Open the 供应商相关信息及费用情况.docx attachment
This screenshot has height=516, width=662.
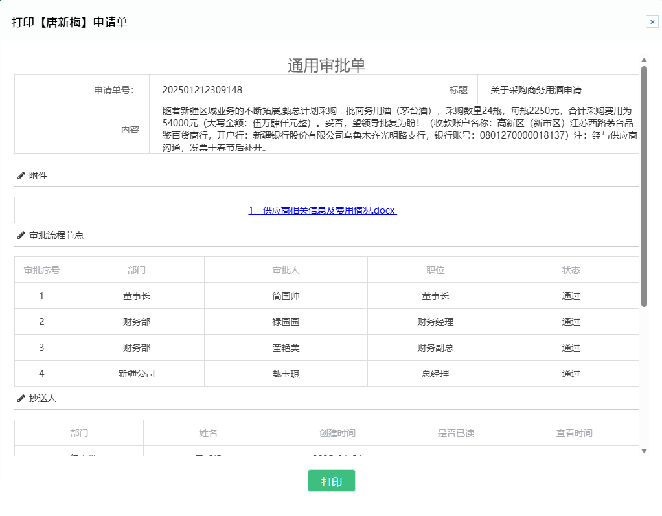[x=322, y=210]
